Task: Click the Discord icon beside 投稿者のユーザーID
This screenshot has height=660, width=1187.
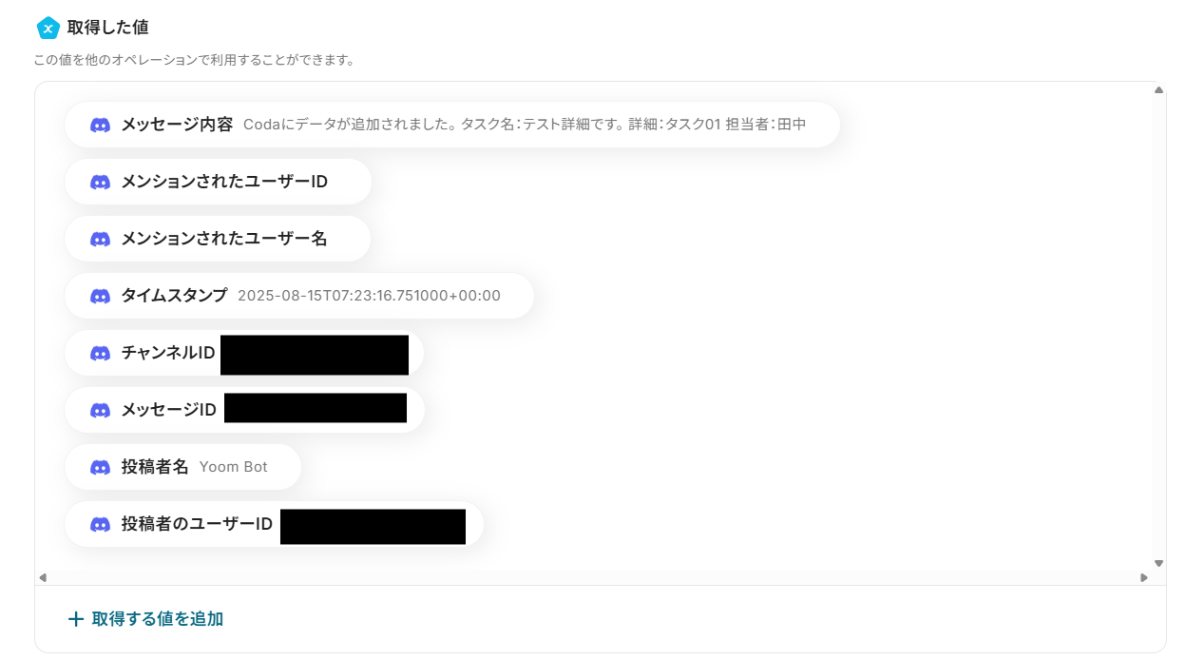Action: 100,524
